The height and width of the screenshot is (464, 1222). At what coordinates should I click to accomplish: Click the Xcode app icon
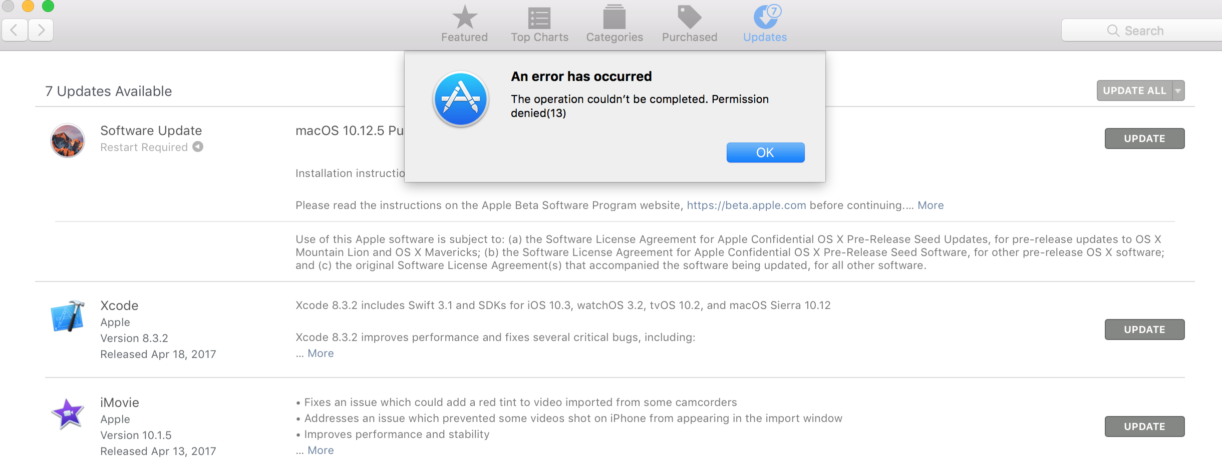(68, 316)
